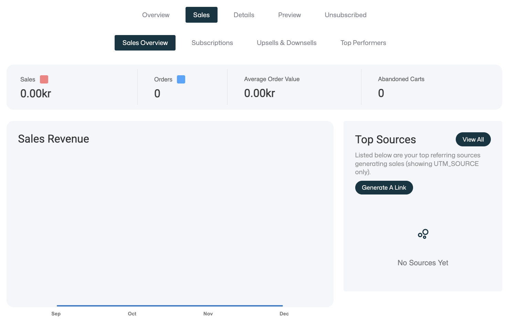Viewport: 506px width, 323px height.
Task: Click the Sales Revenue heading
Action: pos(53,139)
